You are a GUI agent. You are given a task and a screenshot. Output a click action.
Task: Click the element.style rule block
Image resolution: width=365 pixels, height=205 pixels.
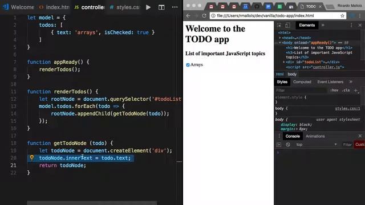(x=318, y=100)
